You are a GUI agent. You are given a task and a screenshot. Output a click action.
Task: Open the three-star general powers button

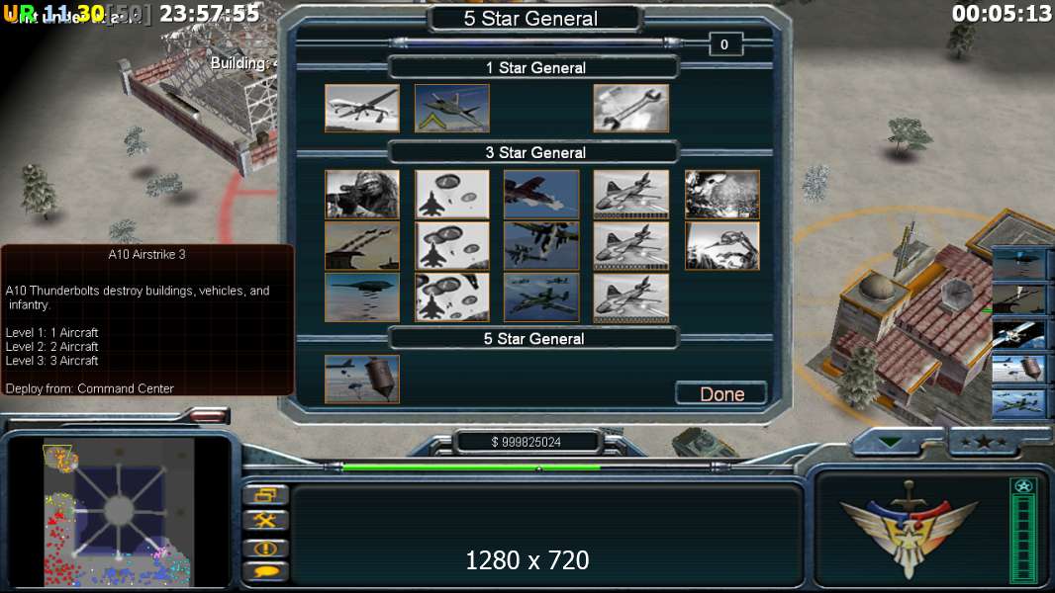(984, 442)
